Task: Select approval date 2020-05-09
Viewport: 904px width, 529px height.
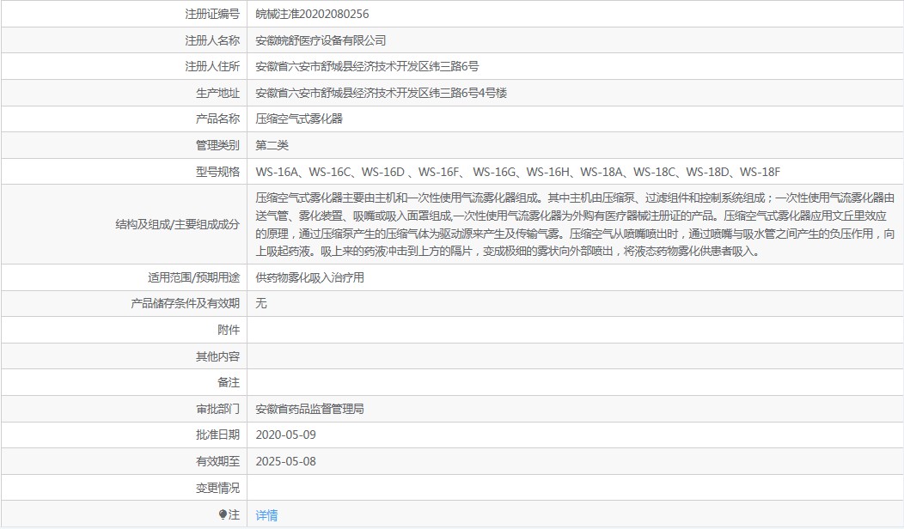Action: [x=285, y=435]
